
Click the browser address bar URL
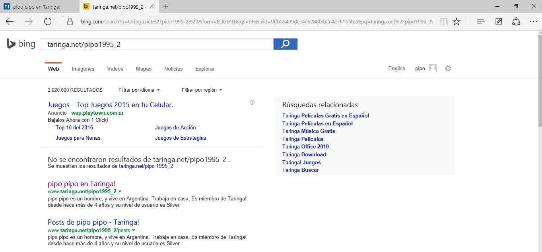pos(256,22)
